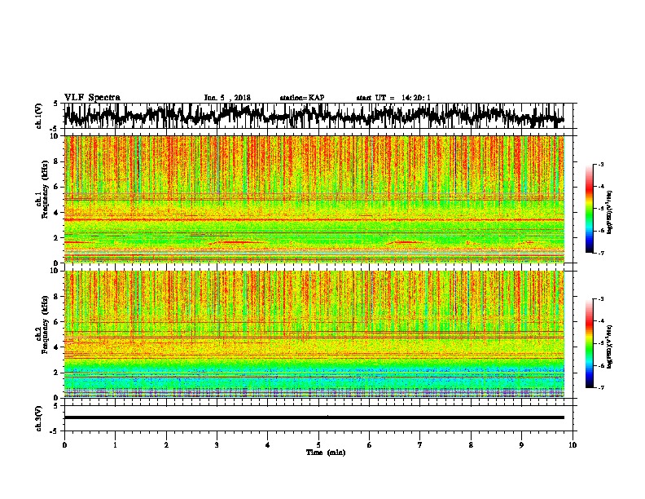Click the time axis tick label "3"
Viewport: 645px width, 499px height.
(x=217, y=445)
